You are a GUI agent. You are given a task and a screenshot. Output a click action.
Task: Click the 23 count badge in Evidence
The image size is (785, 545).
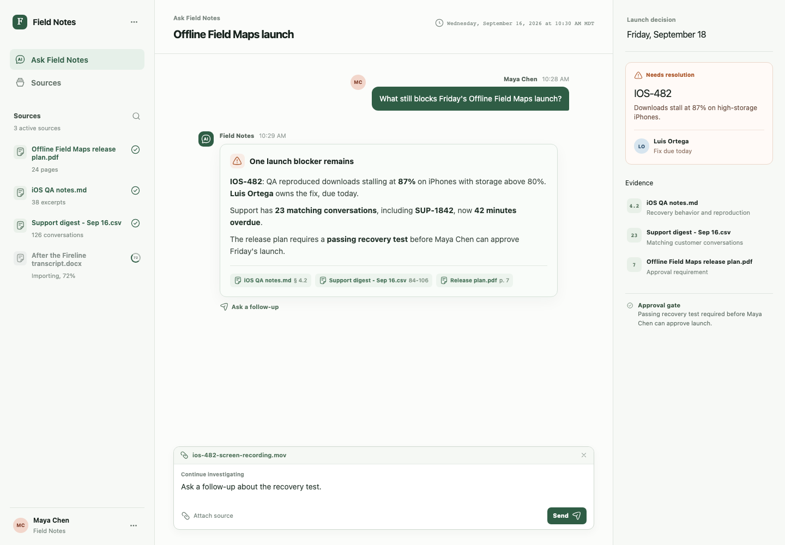pos(634,235)
